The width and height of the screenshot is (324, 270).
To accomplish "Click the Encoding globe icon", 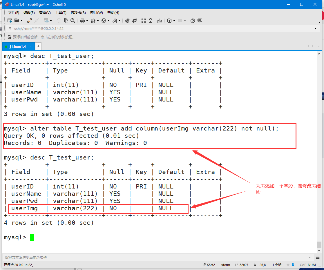I will [x=104, y=21].
